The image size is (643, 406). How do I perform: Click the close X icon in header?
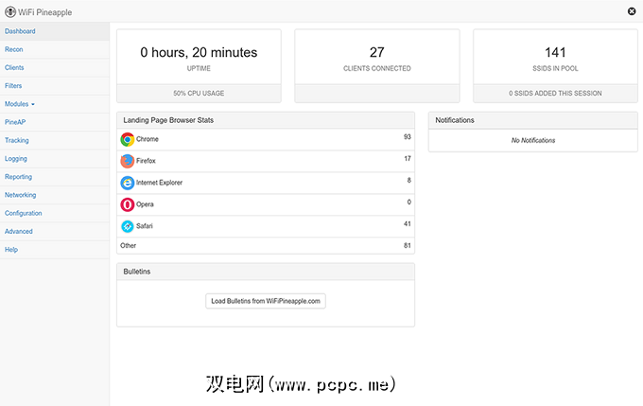pos(632,11)
